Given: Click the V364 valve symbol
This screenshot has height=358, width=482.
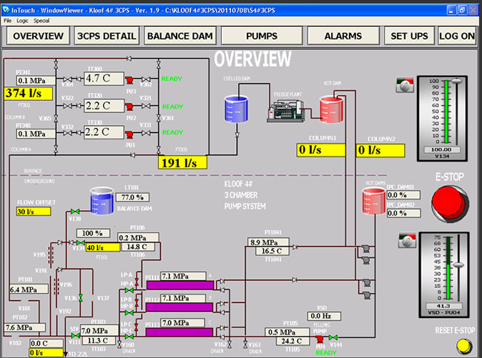Looking at the screenshot, I should 67,79.
